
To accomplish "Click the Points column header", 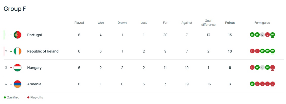I will coord(230,23).
